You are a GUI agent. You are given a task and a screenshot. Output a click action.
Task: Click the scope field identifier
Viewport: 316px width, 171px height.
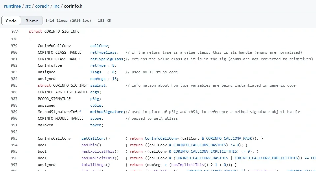coord(96,118)
